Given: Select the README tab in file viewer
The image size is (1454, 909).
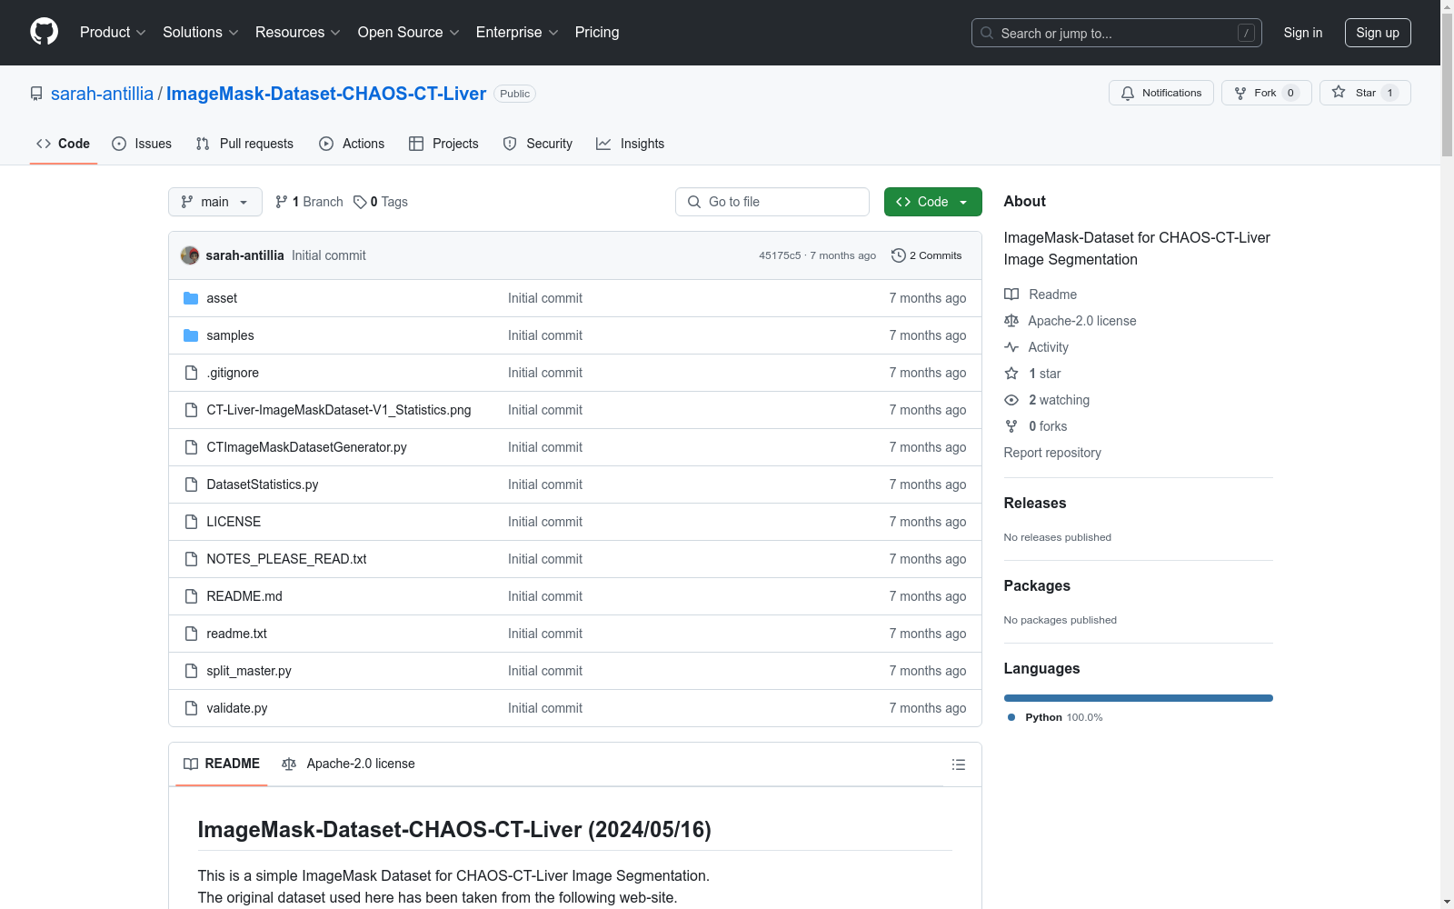Looking at the screenshot, I should pyautogui.click(x=222, y=764).
